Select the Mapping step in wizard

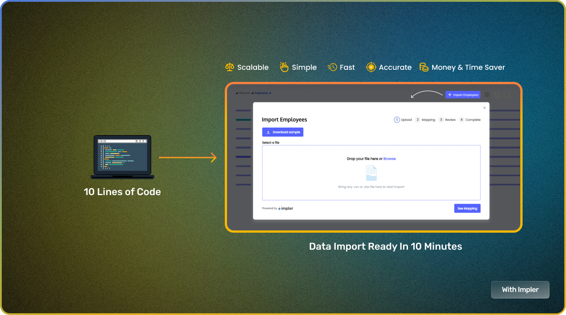425,120
